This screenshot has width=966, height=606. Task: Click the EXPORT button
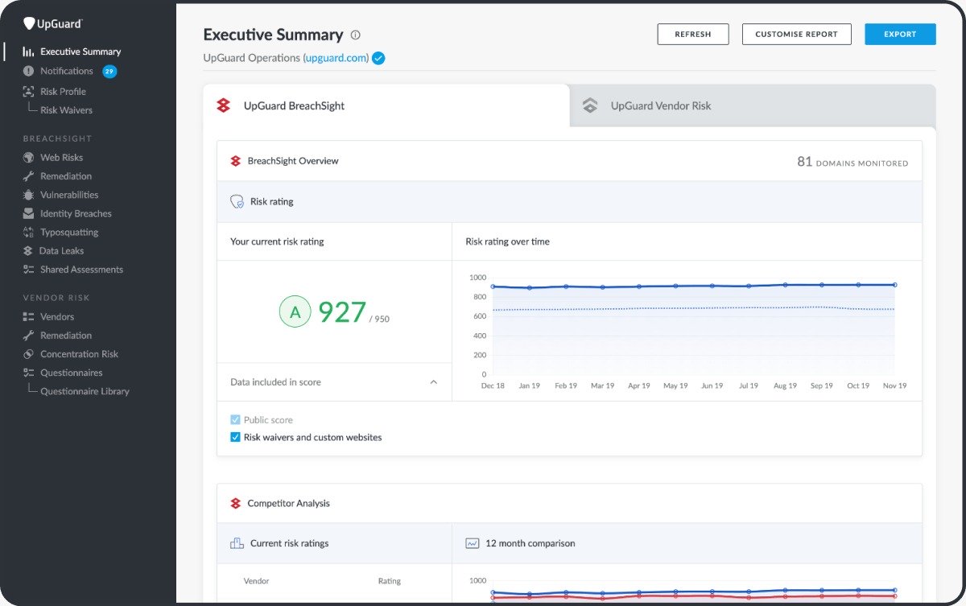point(900,34)
